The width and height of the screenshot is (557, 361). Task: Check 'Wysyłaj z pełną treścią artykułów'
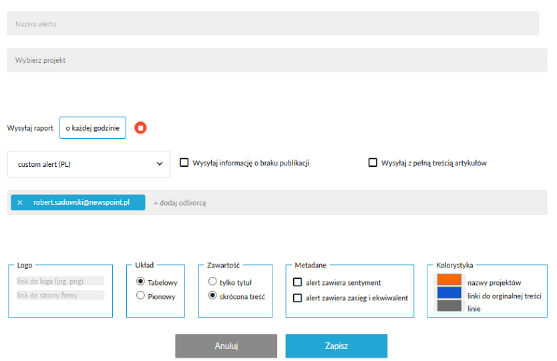(x=373, y=162)
